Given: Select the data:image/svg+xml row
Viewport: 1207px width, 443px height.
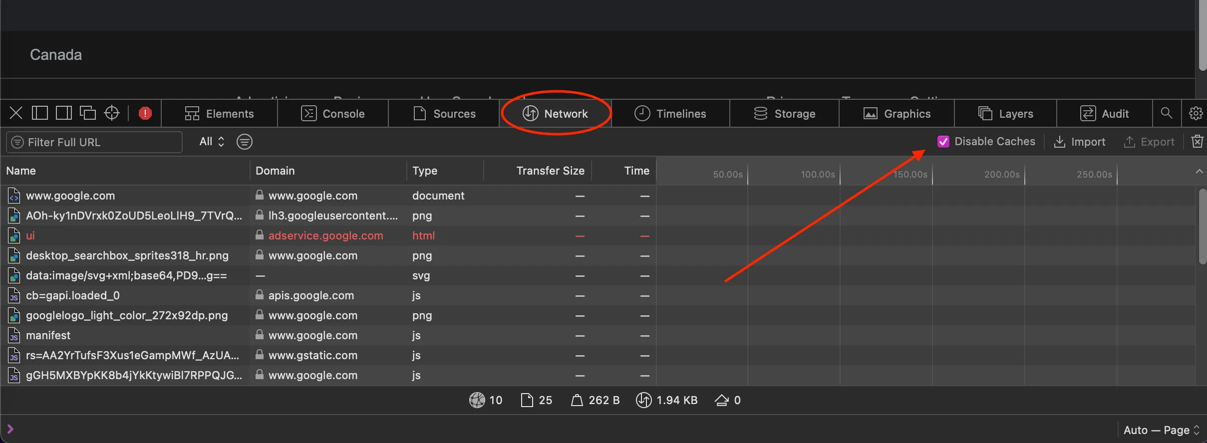Looking at the screenshot, I should click(x=598, y=275).
